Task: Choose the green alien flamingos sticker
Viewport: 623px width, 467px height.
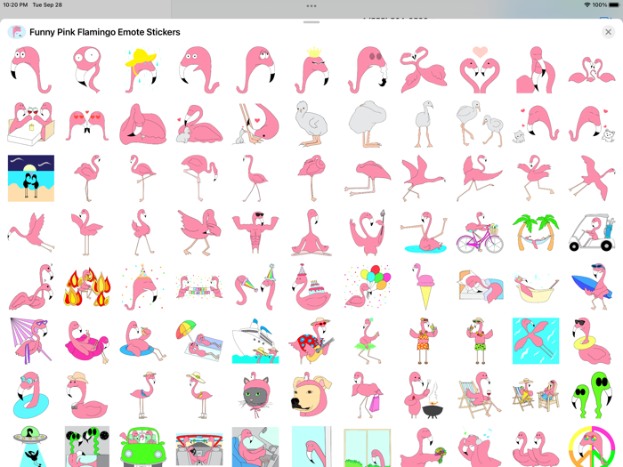Action: (x=592, y=395)
